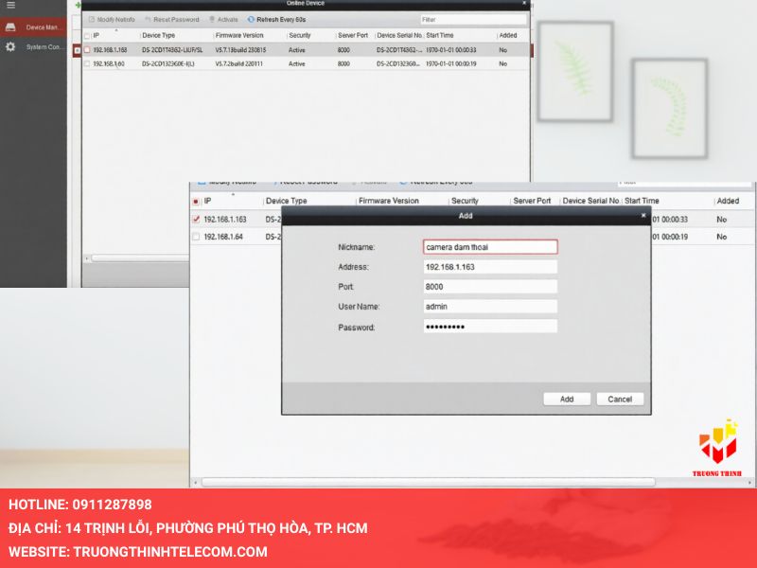
Task: Click the System Configuration gear icon
Action: point(10,46)
